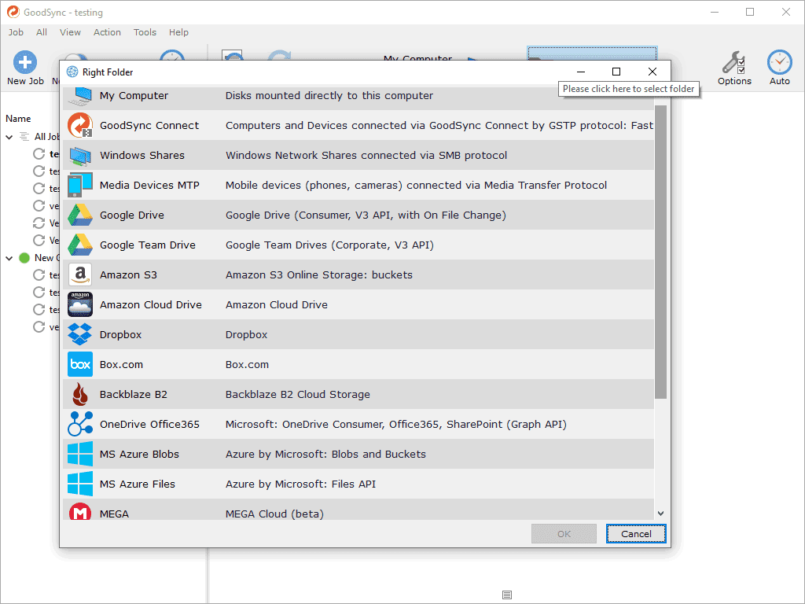Select the Backblaze B2 flame icon

pyautogui.click(x=80, y=395)
